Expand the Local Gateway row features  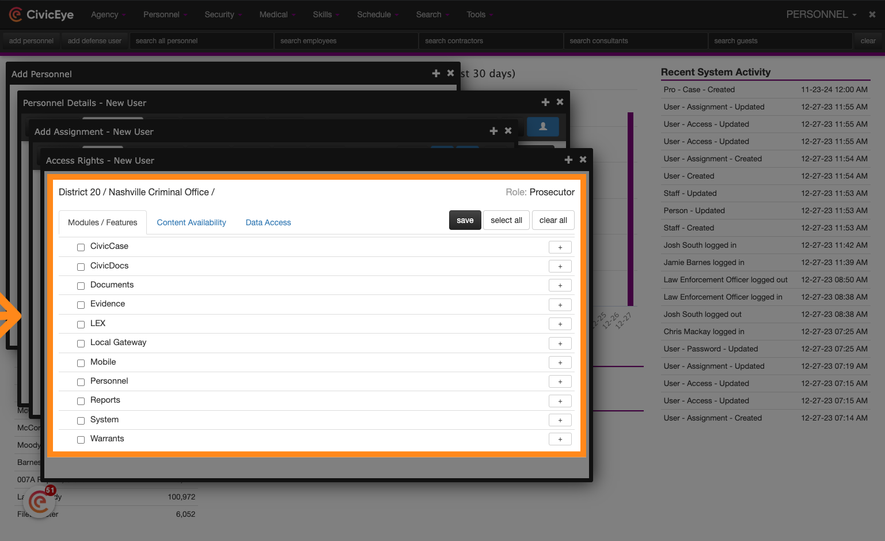click(560, 343)
